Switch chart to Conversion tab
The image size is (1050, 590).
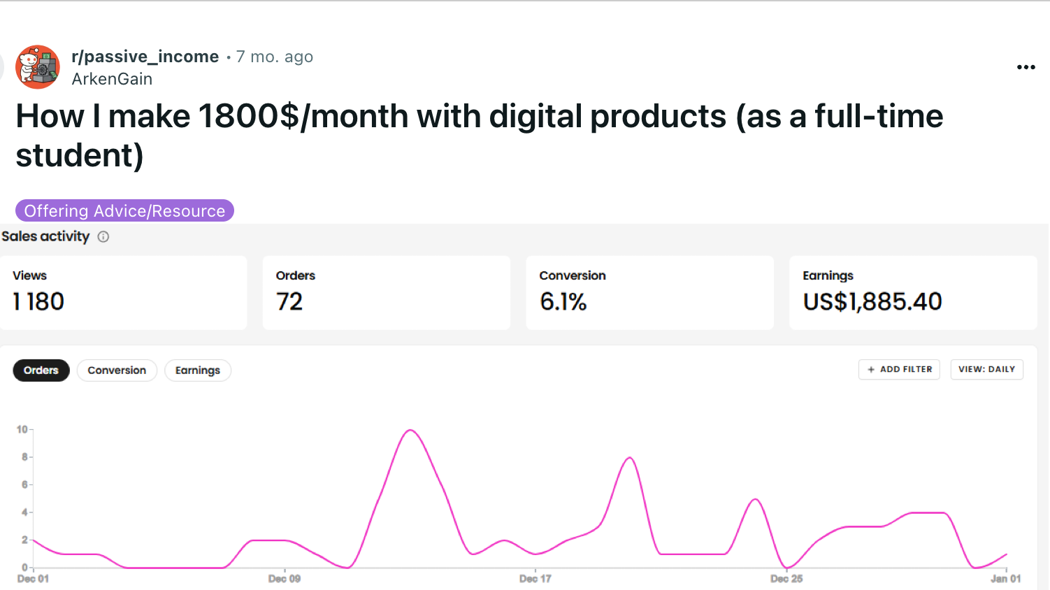(117, 370)
